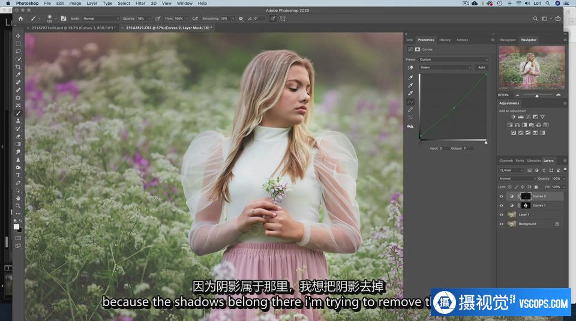The width and height of the screenshot is (576, 321).
Task: Click Navigator zoom out mountain button
Action: pos(518,95)
